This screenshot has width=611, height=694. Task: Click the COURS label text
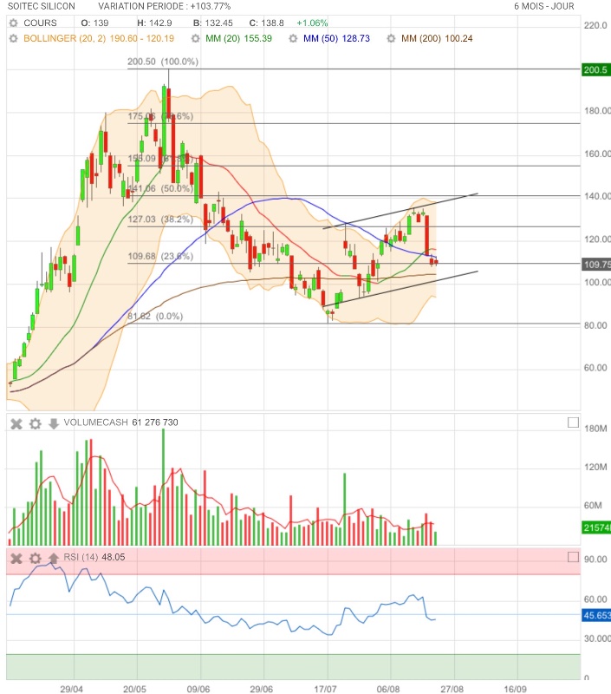click(40, 23)
